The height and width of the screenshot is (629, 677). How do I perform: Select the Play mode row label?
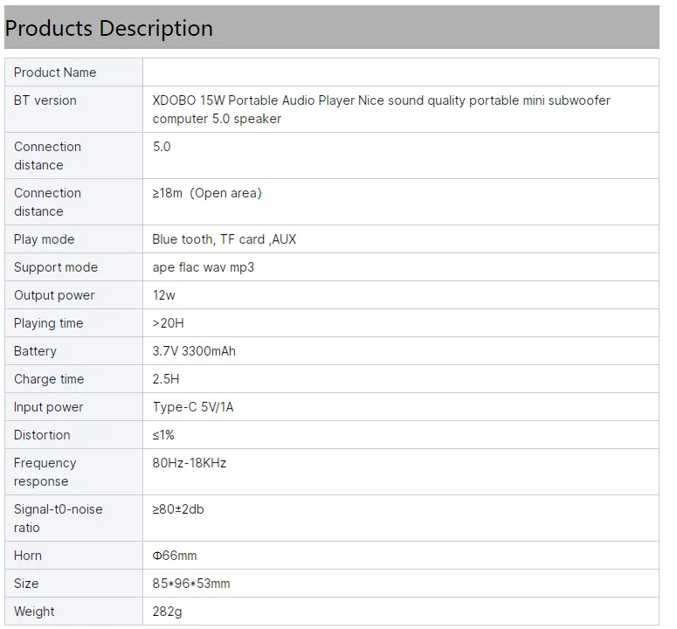pyautogui.click(x=45, y=239)
